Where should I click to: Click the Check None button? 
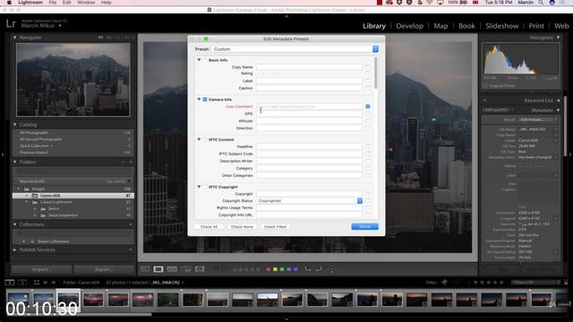pos(242,226)
